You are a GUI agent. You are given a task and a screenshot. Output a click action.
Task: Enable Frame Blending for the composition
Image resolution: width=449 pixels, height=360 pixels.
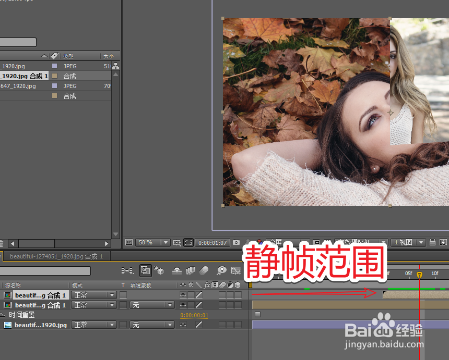tap(191, 270)
